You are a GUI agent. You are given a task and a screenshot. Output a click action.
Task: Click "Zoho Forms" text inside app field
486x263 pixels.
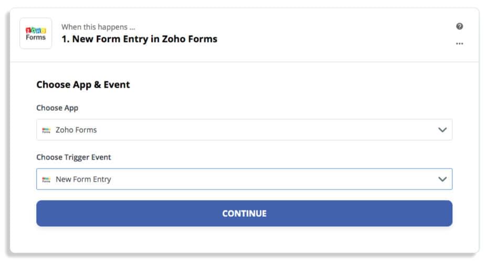76,130
